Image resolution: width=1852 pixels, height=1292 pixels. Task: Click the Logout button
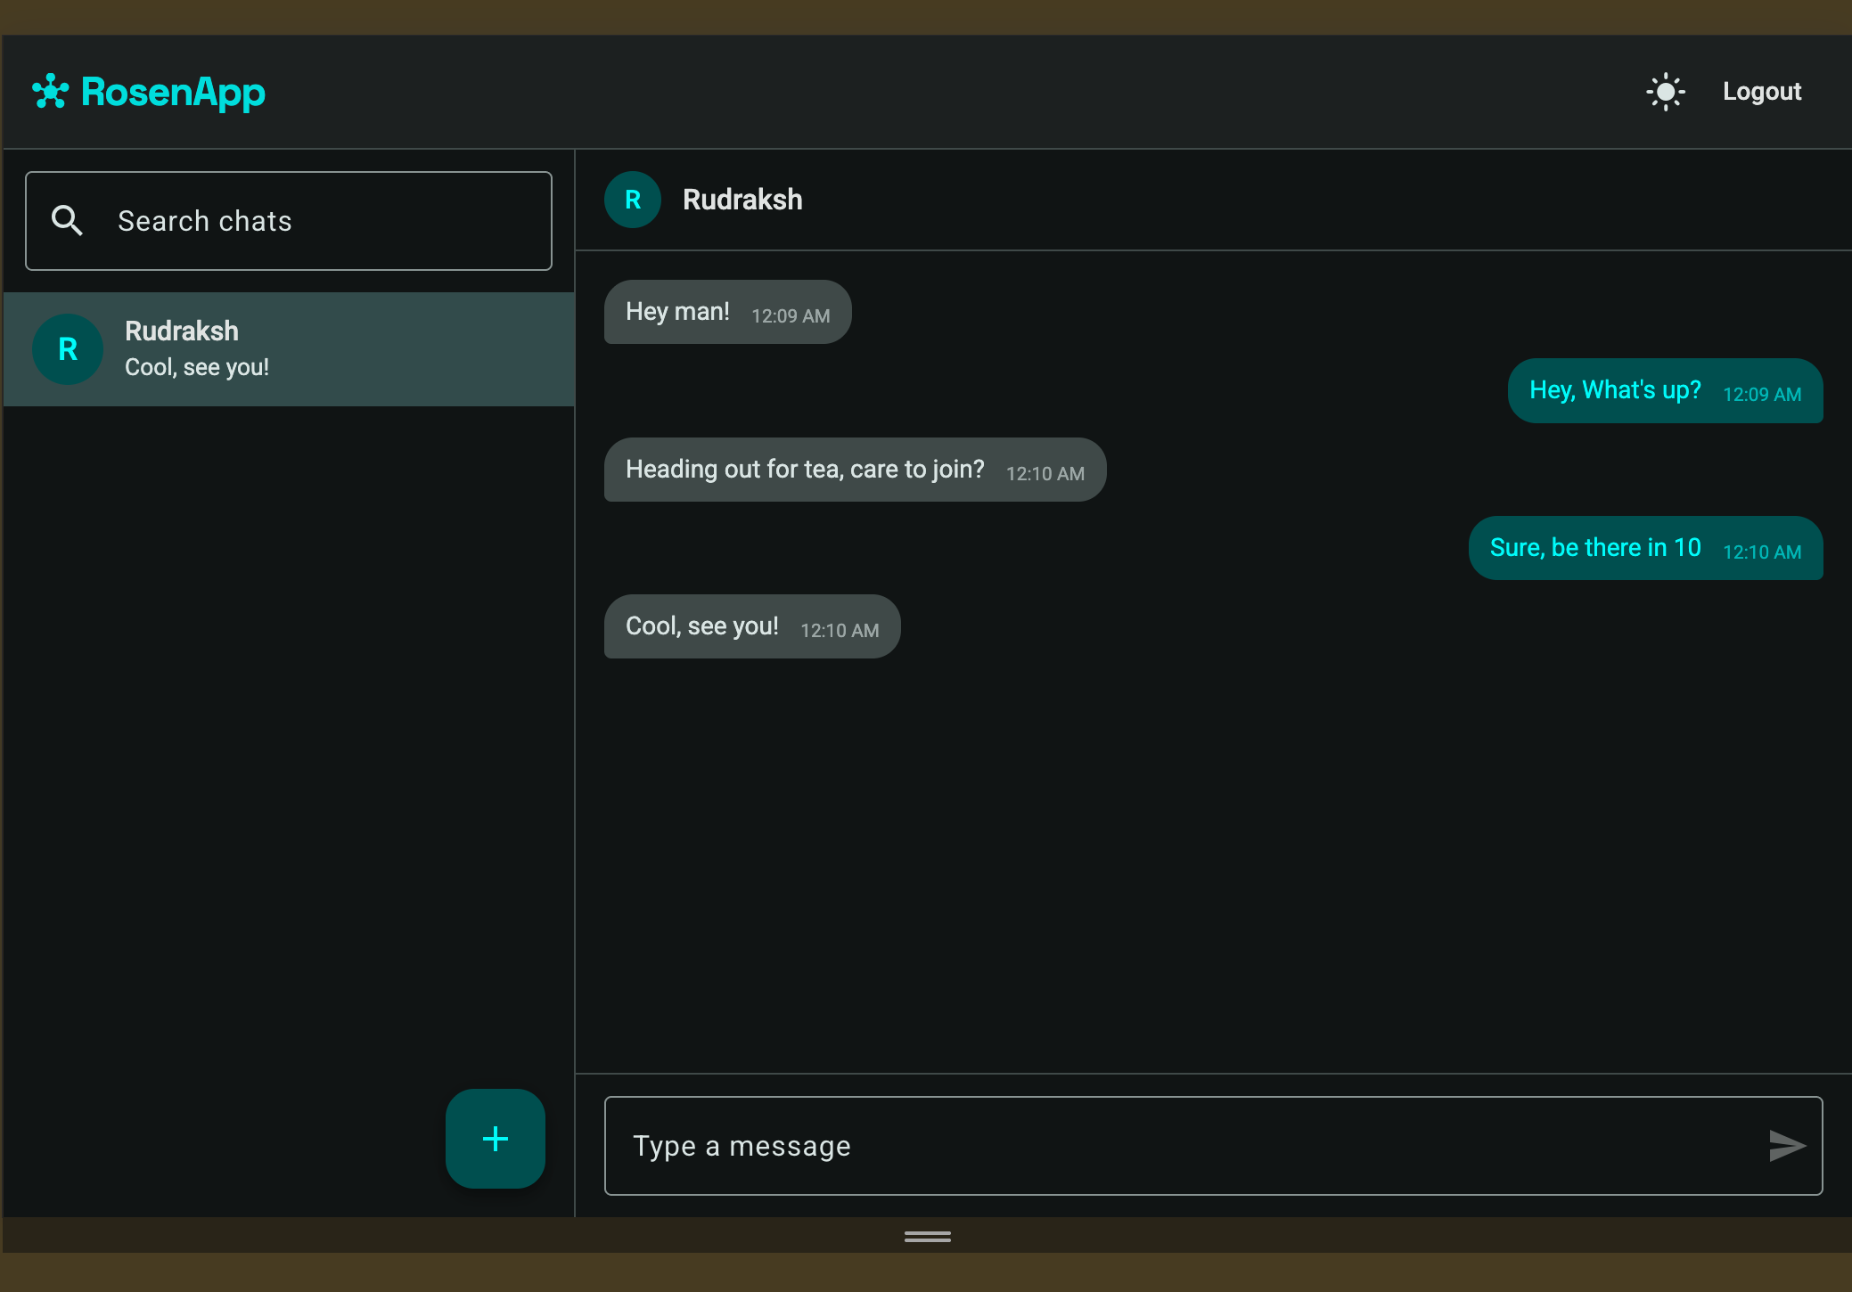coord(1761,92)
